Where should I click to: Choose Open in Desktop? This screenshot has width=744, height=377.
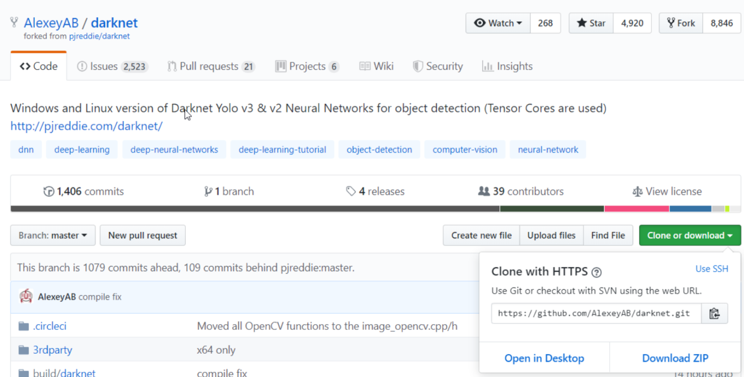[544, 358]
